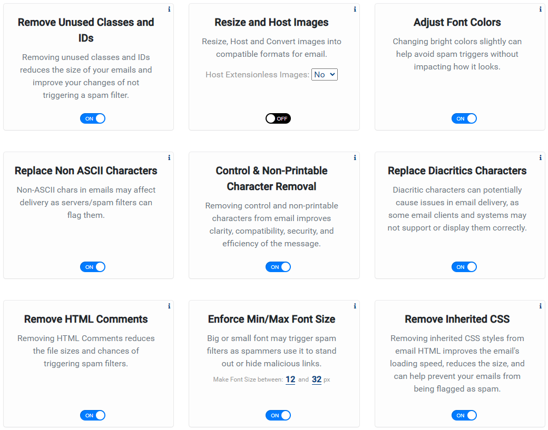Image resolution: width=548 pixels, height=430 pixels.
Task: Toggle Replace Non ASCII Characters off
Action: tap(93, 267)
